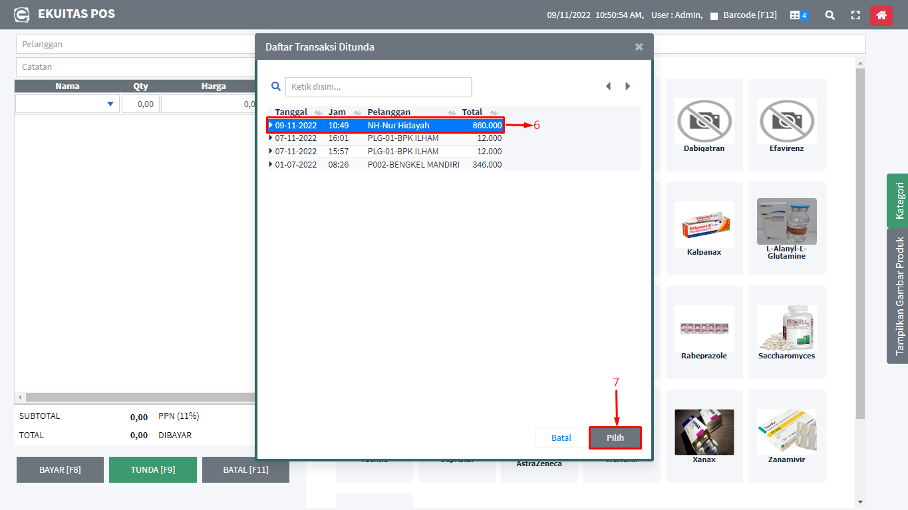
Task: Expand the 09-11-2022 NH-Nur Hidayah row
Action: coord(271,125)
